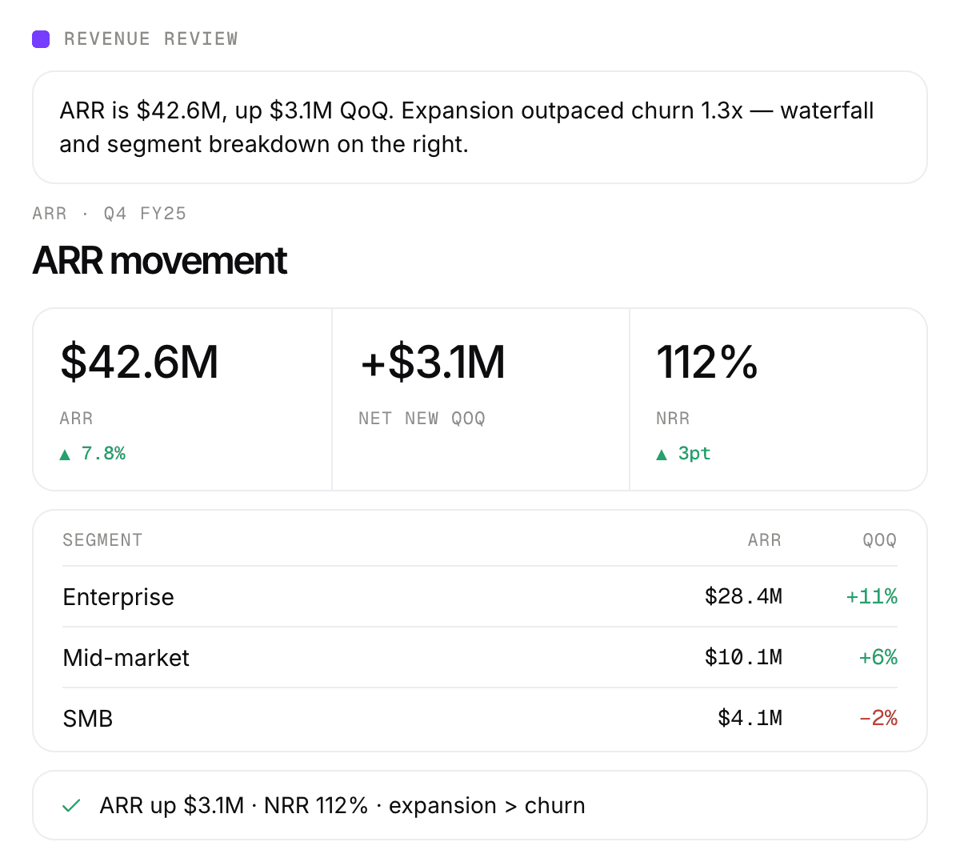Select the 112% NRR metric card

[x=778, y=399]
